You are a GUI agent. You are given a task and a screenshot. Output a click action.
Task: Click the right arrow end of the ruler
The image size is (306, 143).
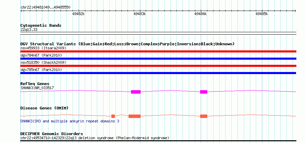pyautogui.click(x=295, y=11)
